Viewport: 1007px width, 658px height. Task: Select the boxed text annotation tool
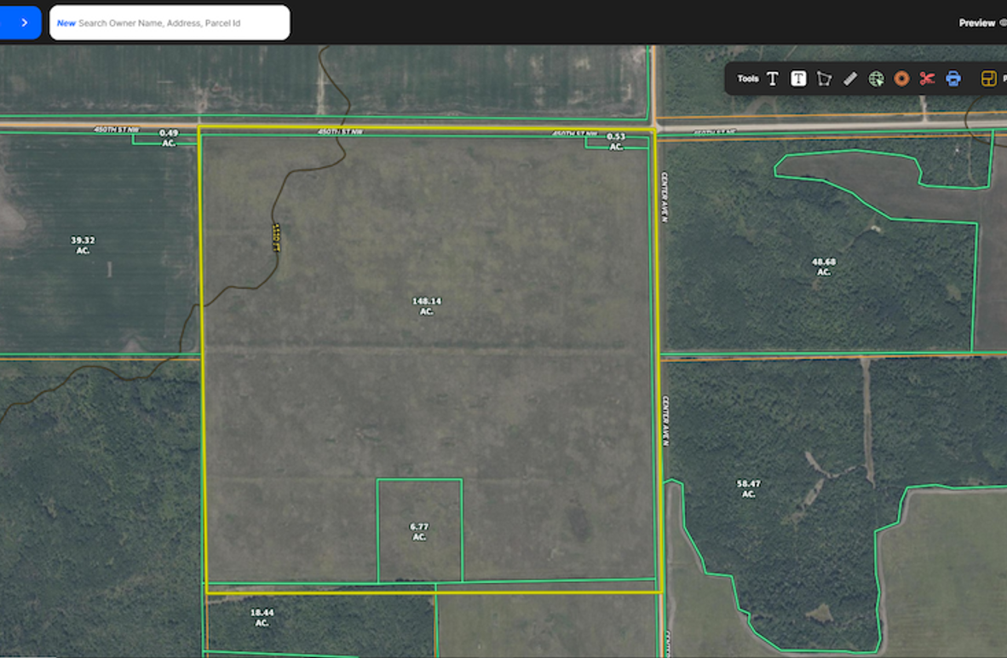coord(798,78)
